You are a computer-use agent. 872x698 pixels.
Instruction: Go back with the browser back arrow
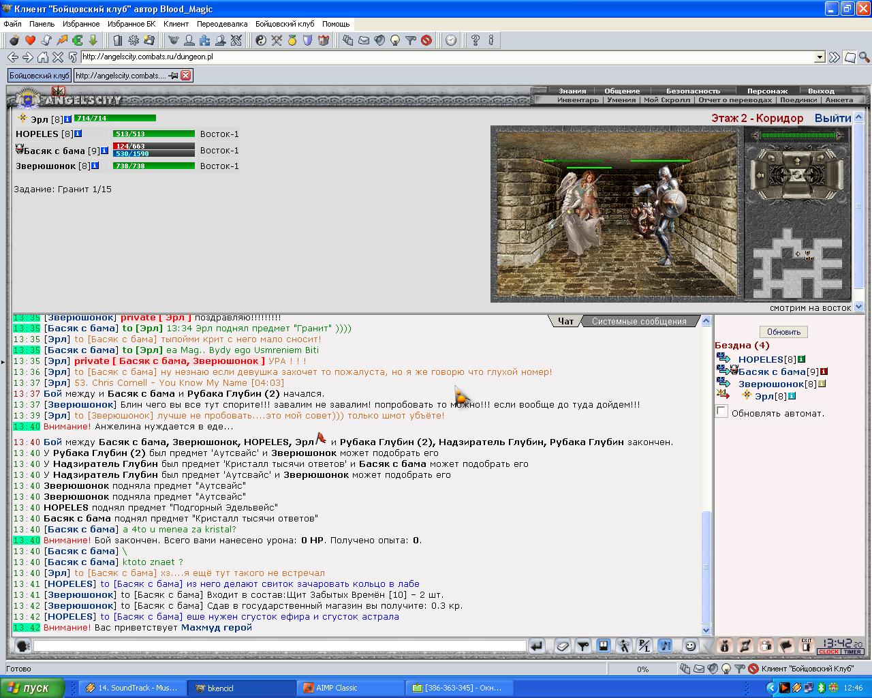pyautogui.click(x=12, y=57)
